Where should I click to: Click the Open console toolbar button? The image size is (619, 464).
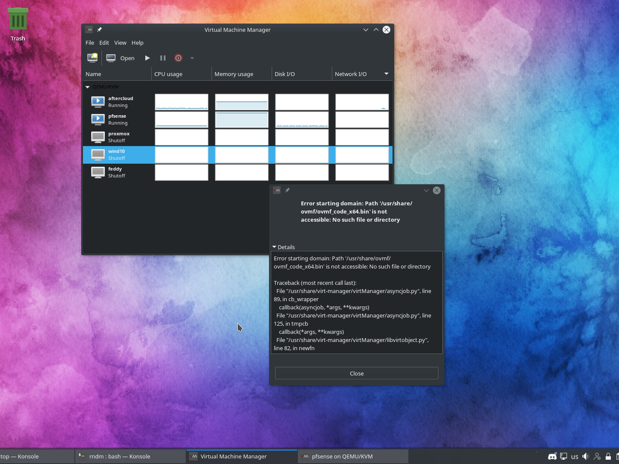coord(121,58)
